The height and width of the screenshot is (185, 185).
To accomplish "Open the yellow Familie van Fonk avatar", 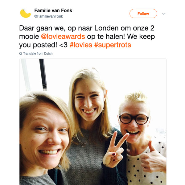I will [x=25, y=13].
